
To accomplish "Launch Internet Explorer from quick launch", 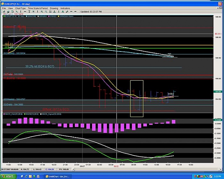I will click(26, 176).
